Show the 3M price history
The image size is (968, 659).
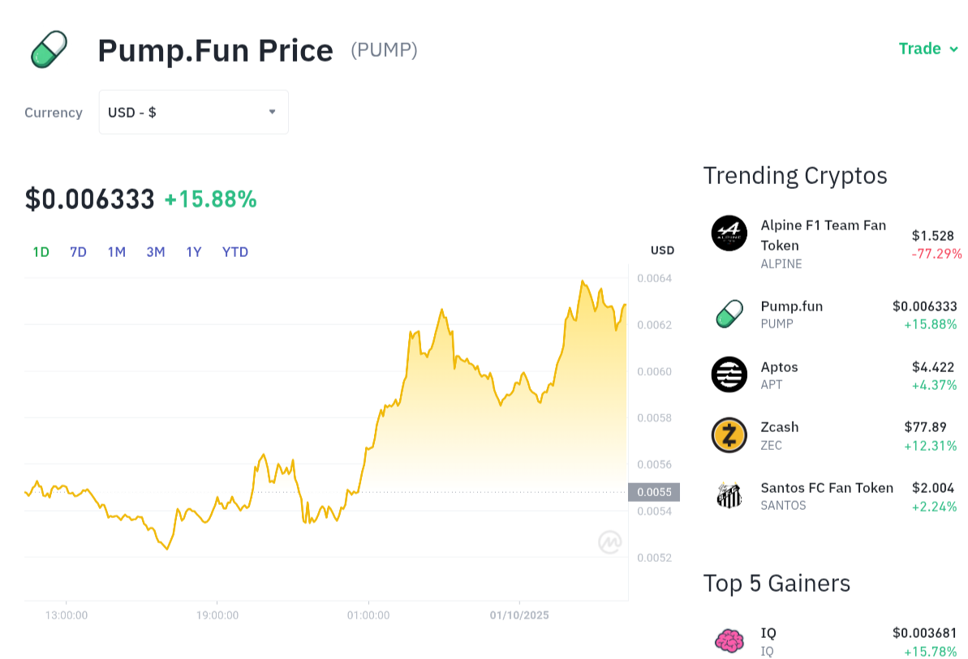click(x=156, y=252)
